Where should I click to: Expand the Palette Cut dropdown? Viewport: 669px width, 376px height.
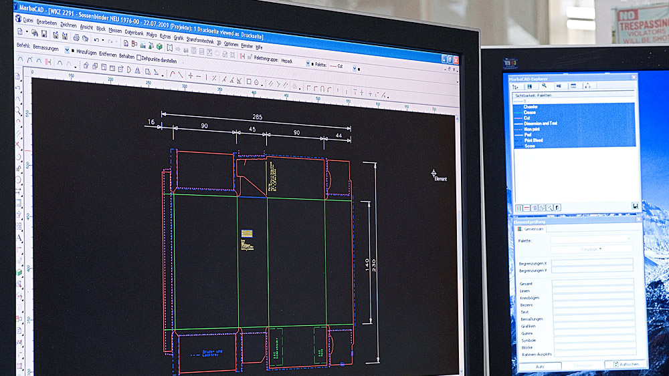coord(354,68)
